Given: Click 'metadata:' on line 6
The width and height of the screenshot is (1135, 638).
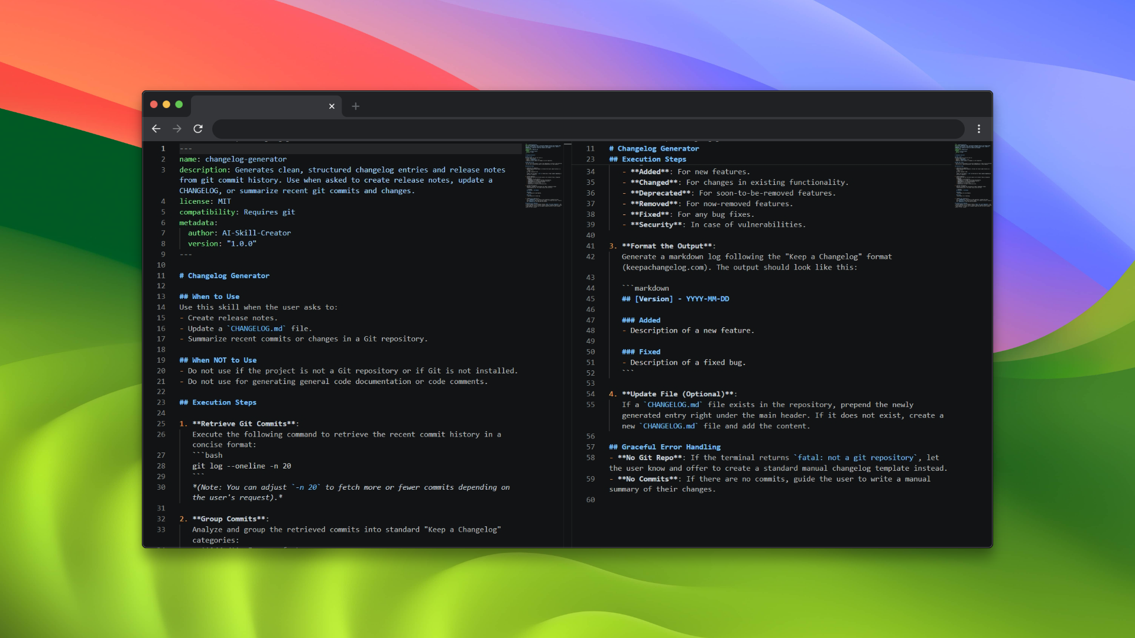Looking at the screenshot, I should pyautogui.click(x=199, y=223).
